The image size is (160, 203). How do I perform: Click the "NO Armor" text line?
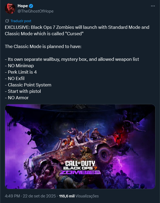[17, 98]
